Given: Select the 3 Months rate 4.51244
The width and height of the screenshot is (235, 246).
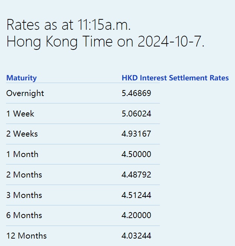Looking at the screenshot, I should click(x=136, y=195).
